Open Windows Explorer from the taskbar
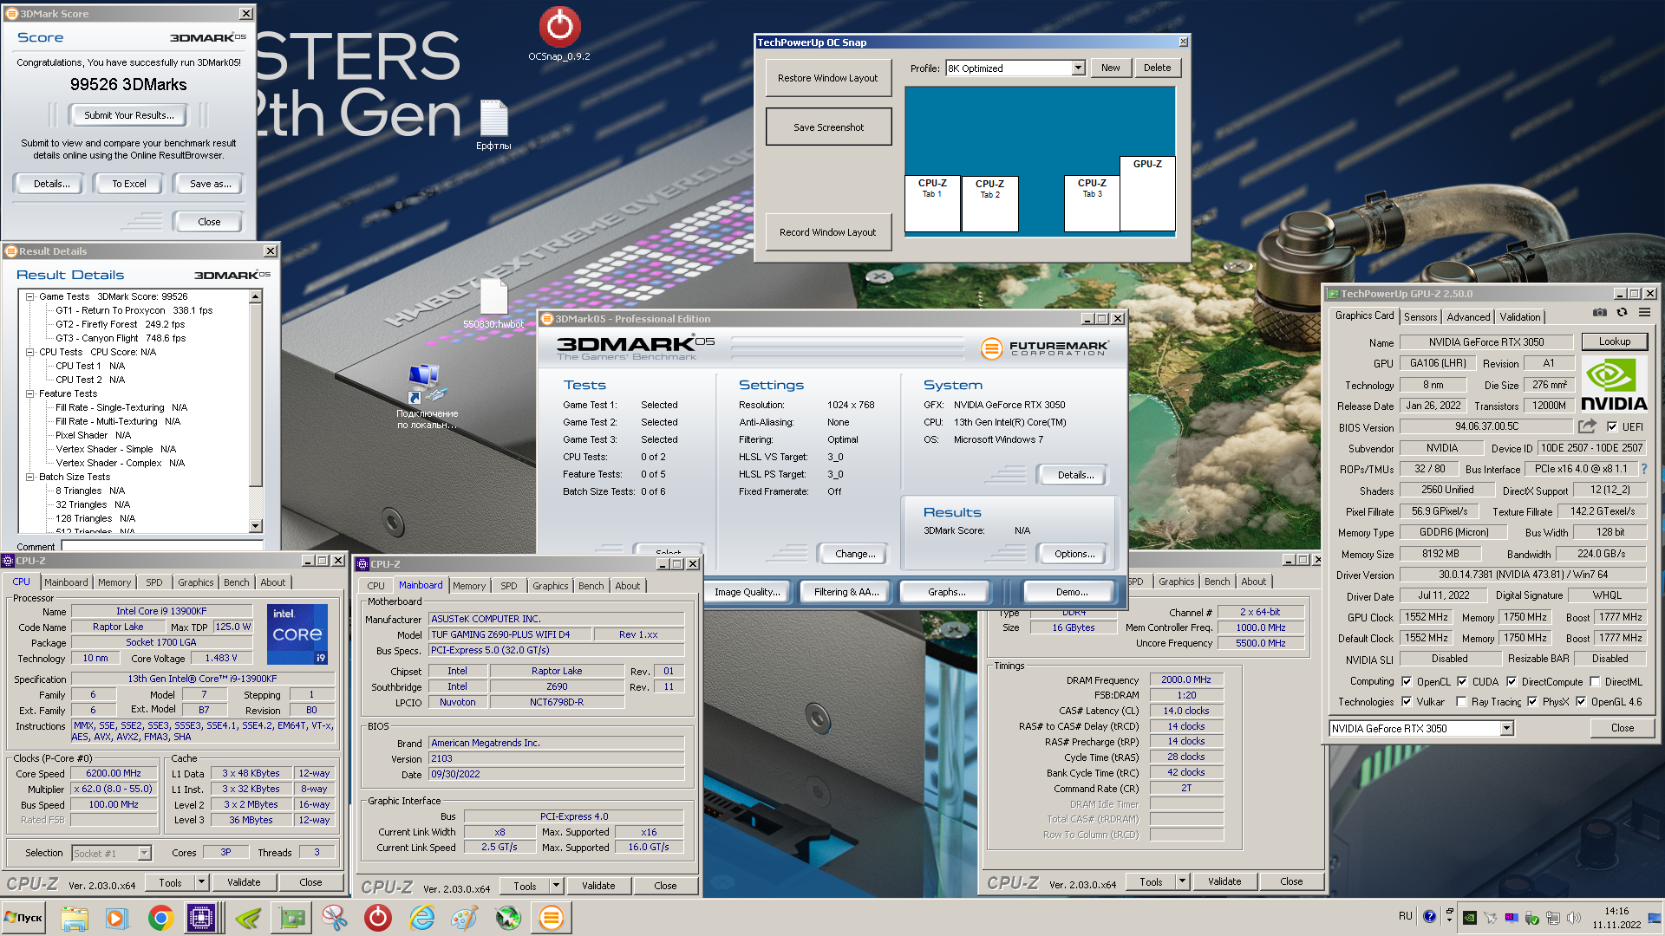The image size is (1665, 936). click(x=75, y=918)
